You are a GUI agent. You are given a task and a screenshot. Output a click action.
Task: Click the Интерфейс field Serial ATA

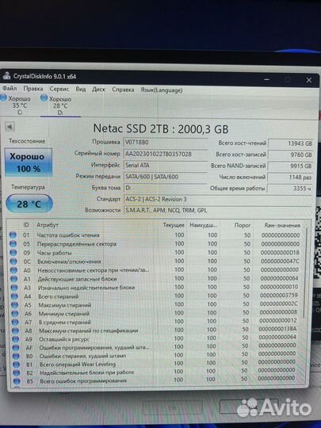click(166, 166)
